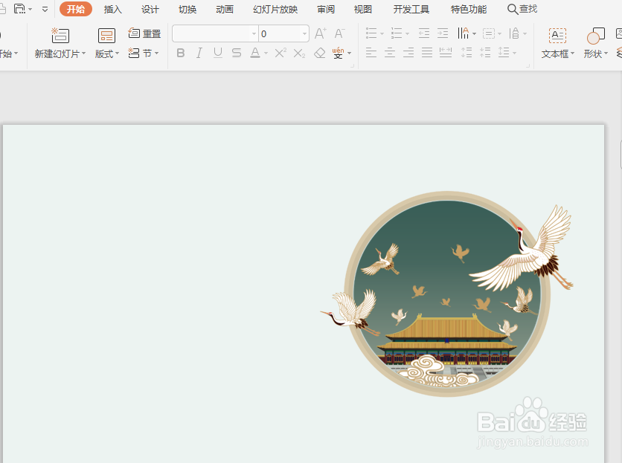
Task: Toggle italic formatting
Action: click(x=198, y=53)
